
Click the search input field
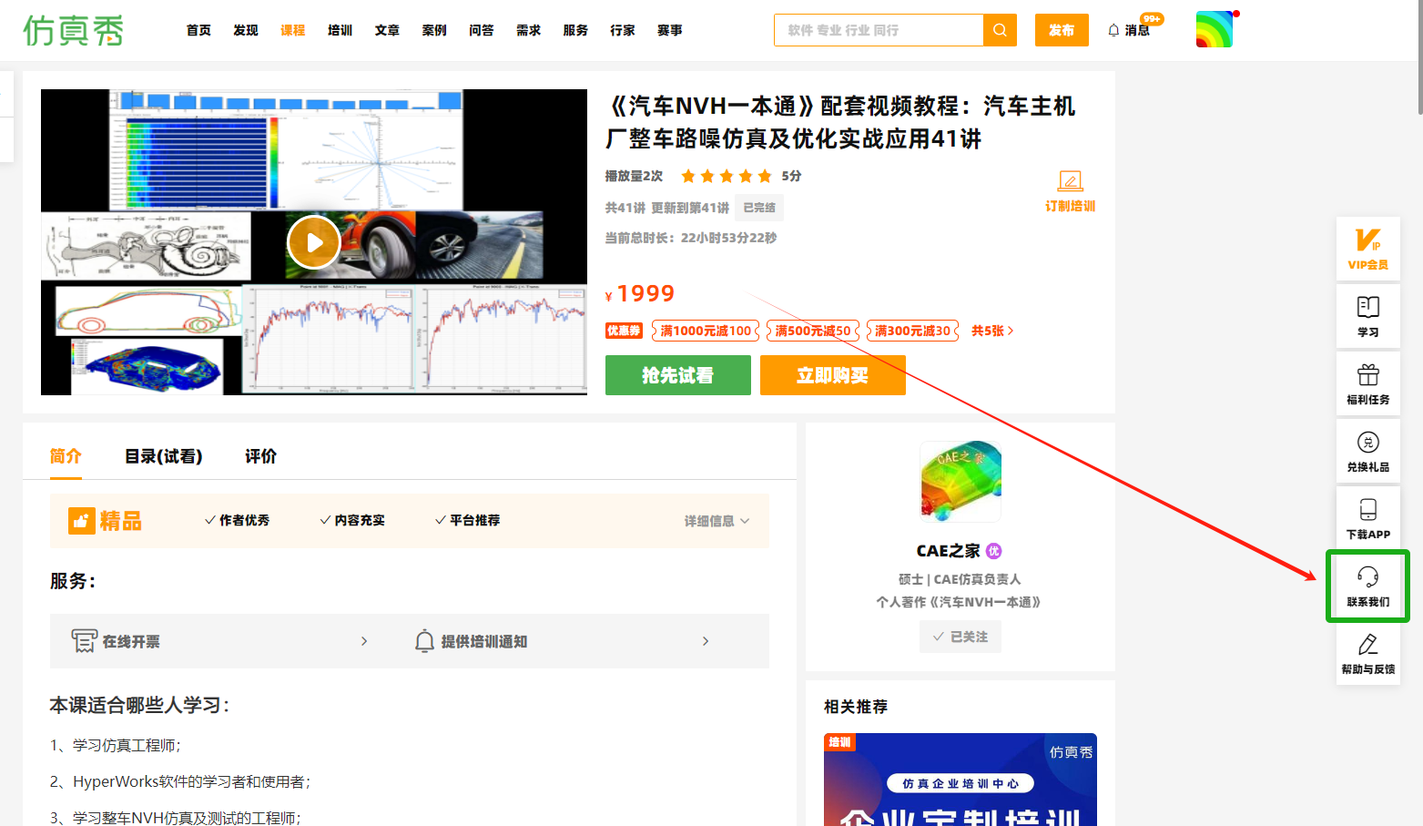click(x=879, y=30)
